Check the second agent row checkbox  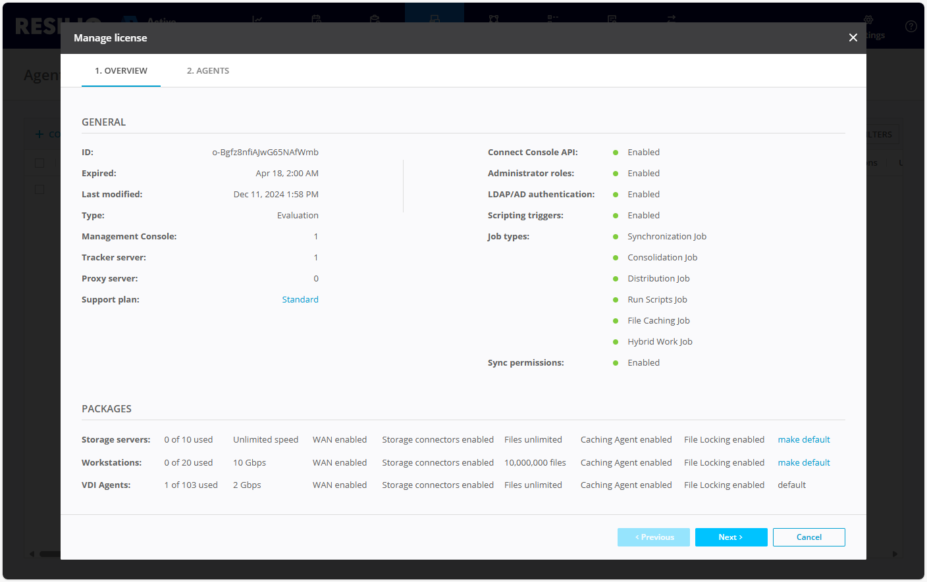click(x=40, y=215)
